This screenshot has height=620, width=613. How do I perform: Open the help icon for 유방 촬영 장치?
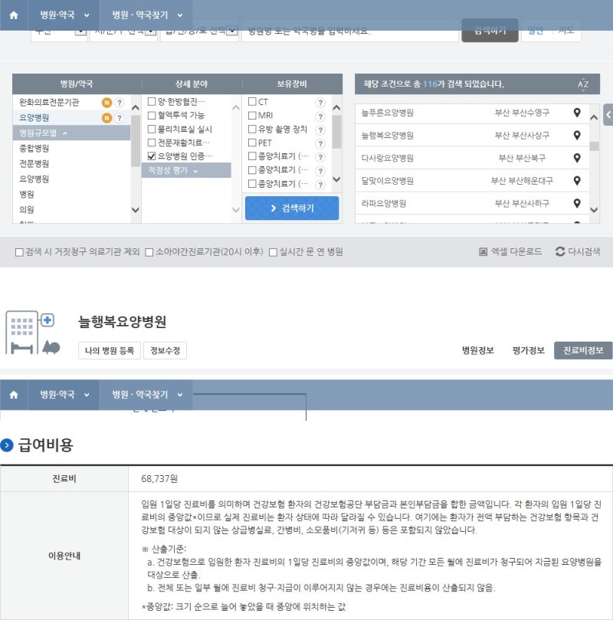pyautogui.click(x=320, y=130)
